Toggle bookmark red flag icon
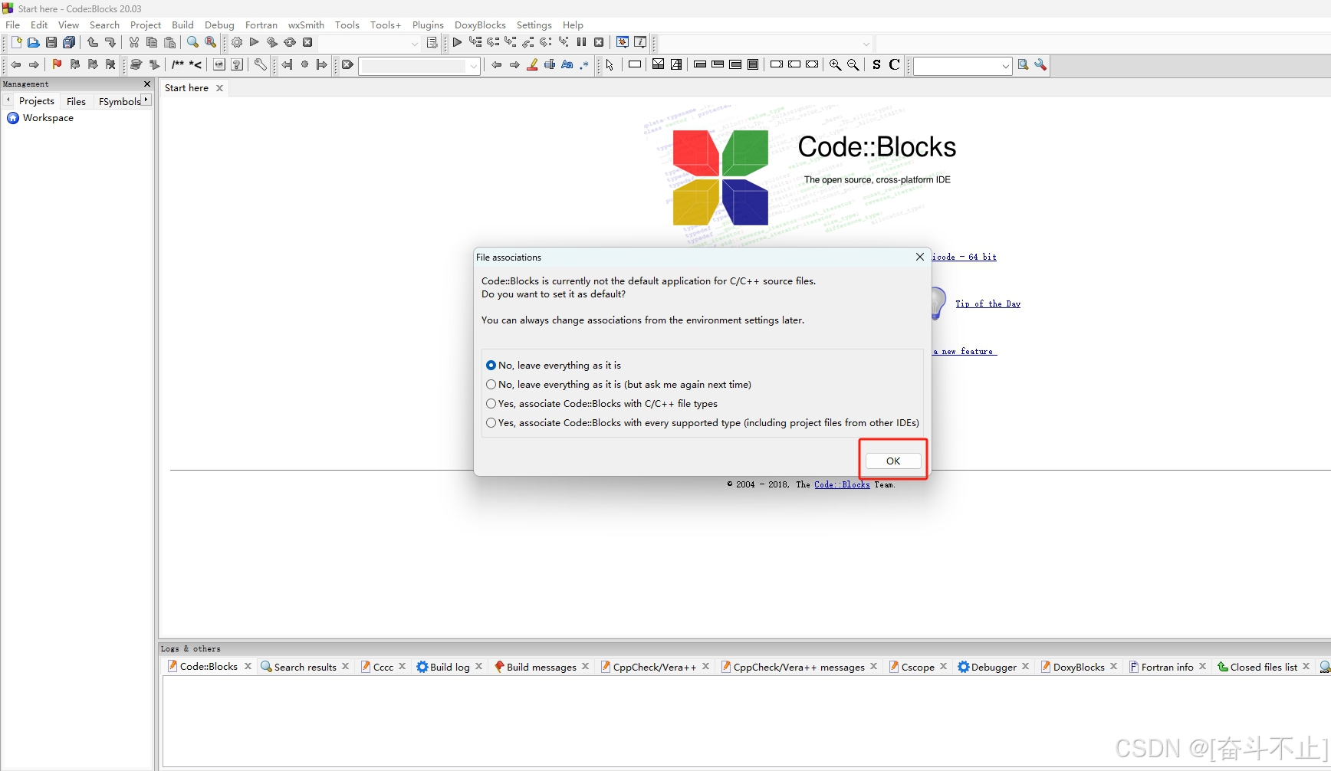The width and height of the screenshot is (1331, 771). pyautogui.click(x=57, y=65)
